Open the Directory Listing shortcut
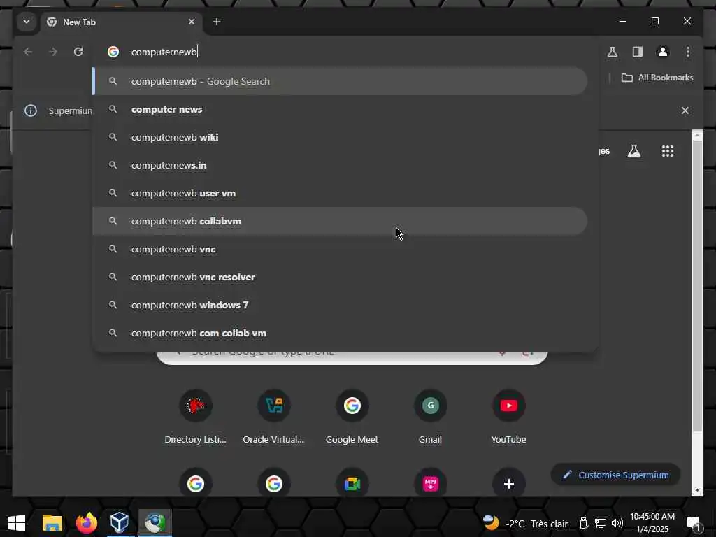Screen dimensions: 716x537 coord(196,417)
